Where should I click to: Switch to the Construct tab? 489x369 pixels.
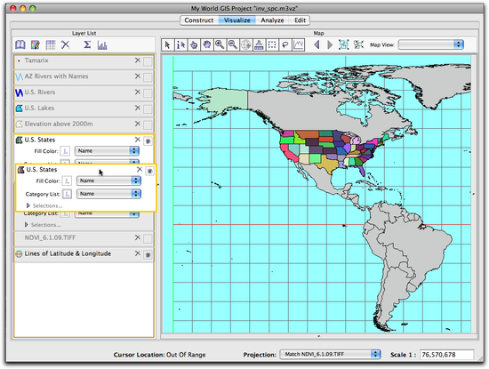click(x=199, y=20)
